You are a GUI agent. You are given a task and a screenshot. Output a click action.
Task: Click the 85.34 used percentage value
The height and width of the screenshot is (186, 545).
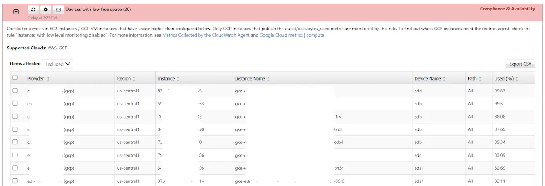coord(500,143)
